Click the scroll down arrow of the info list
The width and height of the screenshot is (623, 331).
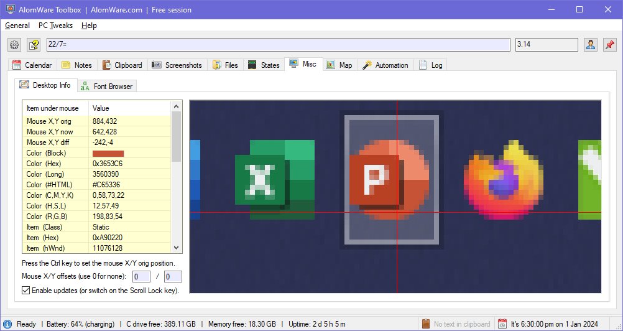(177, 248)
